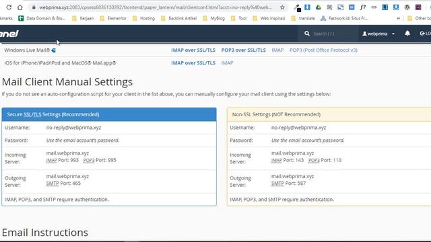Open the Google Drive extension
This screenshot has width=431, height=242.
pyautogui.click(x=319, y=7)
